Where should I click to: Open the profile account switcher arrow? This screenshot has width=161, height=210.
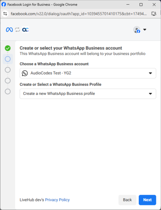pyautogui.click(x=145, y=30)
